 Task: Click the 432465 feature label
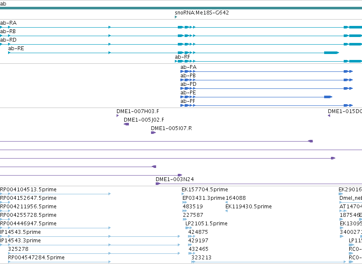pos(199,249)
